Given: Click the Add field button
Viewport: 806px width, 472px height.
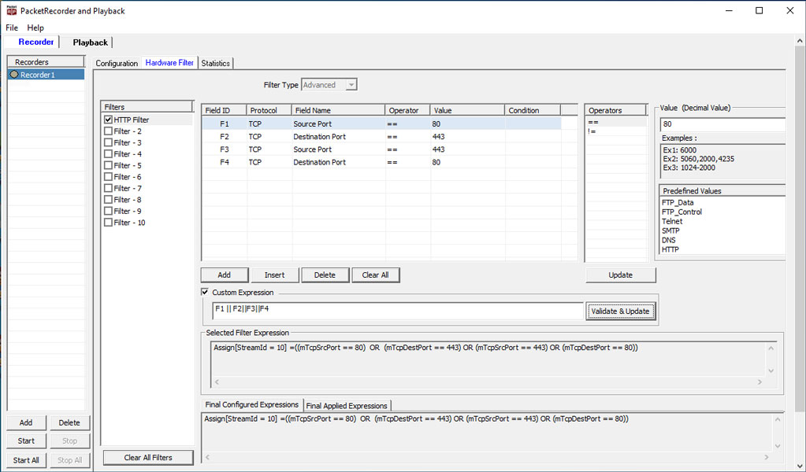Looking at the screenshot, I should pyautogui.click(x=224, y=275).
